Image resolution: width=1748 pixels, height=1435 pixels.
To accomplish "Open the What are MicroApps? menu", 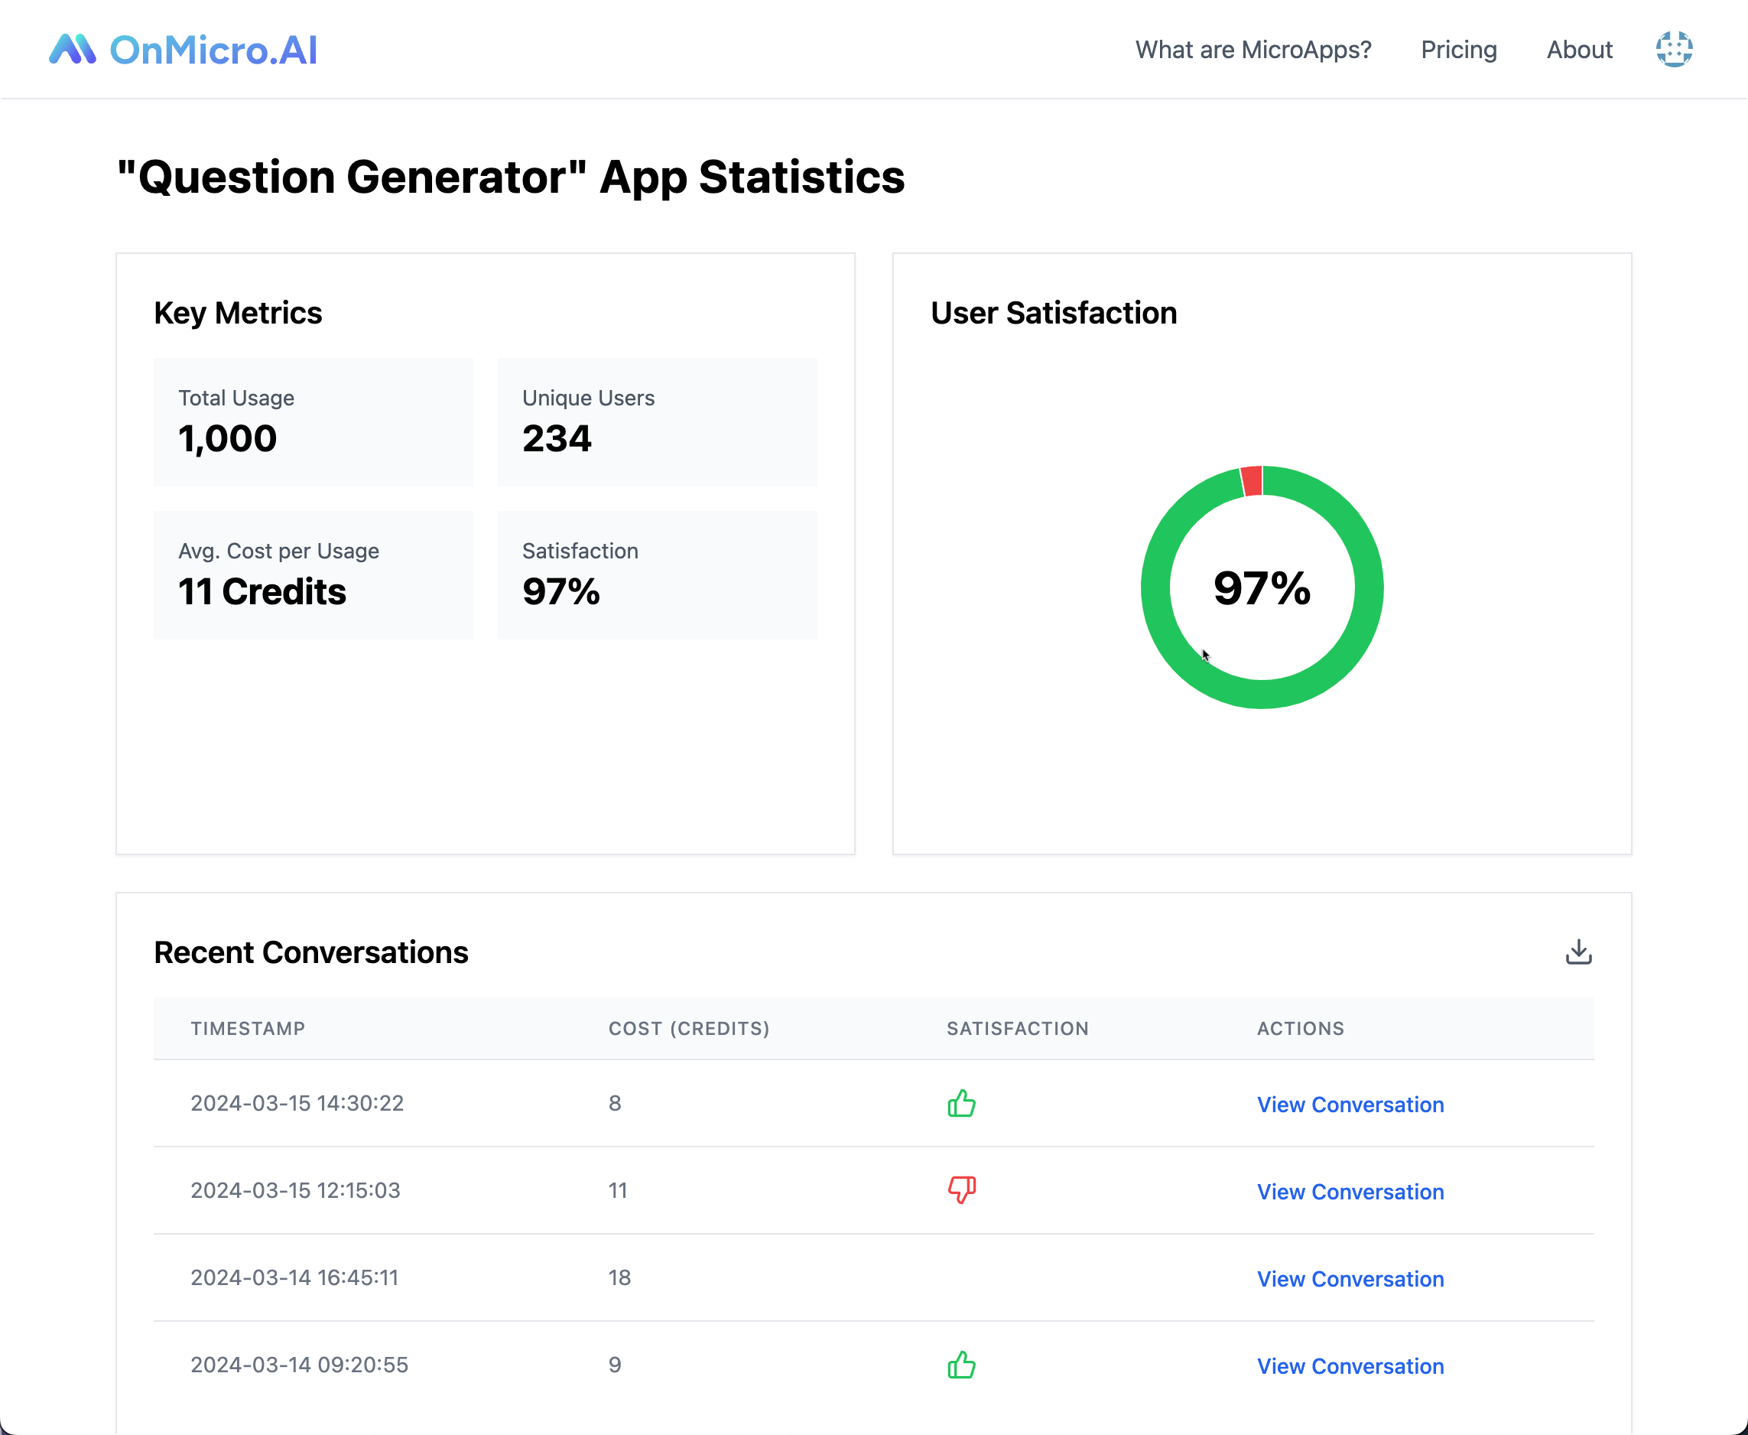I will (1253, 50).
